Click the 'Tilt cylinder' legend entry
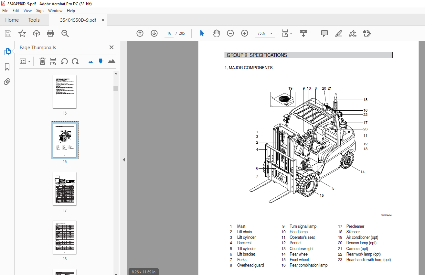The height and width of the screenshot is (275, 425). point(246,249)
